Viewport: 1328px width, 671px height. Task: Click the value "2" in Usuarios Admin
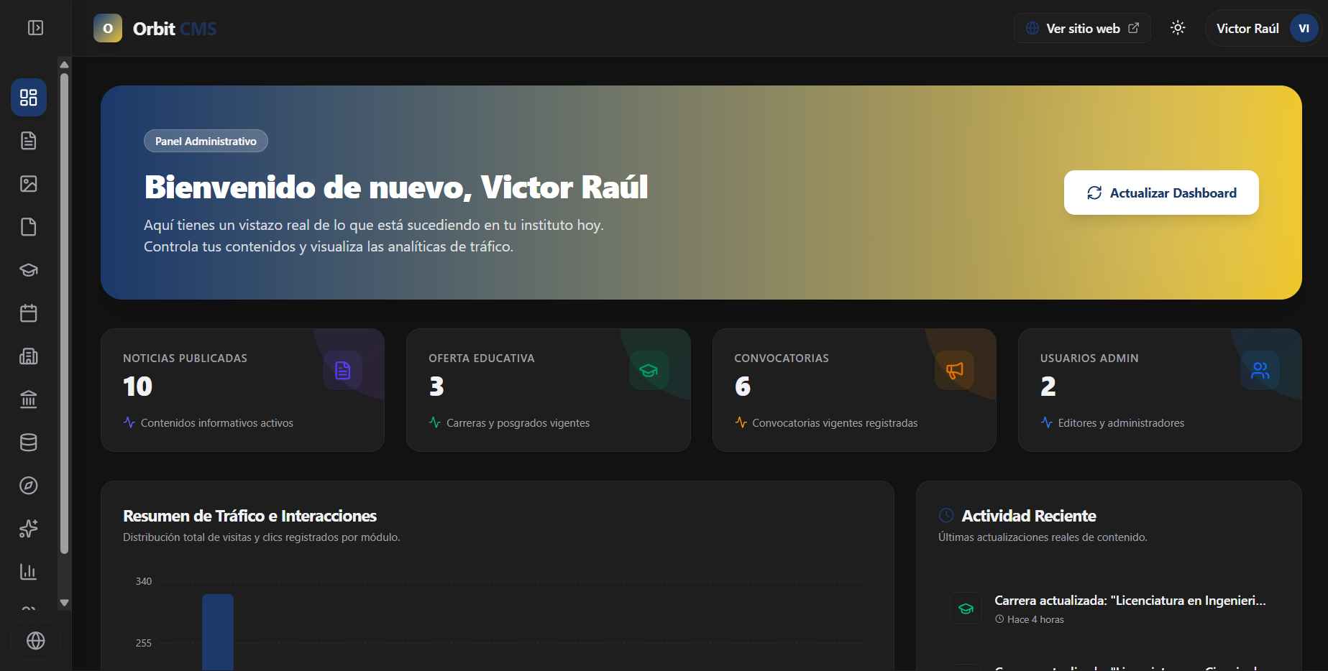(x=1048, y=387)
